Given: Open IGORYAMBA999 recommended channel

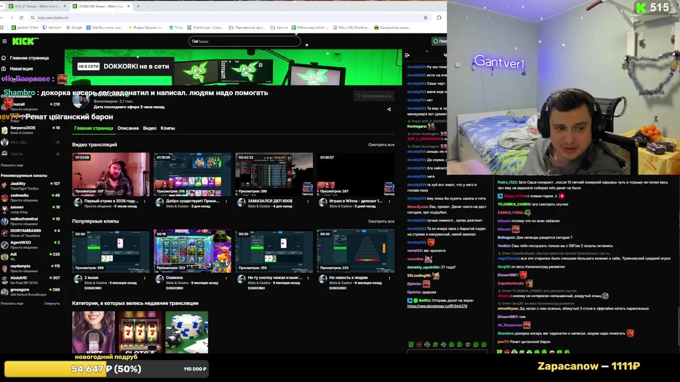Looking at the screenshot, I should (x=30, y=233).
